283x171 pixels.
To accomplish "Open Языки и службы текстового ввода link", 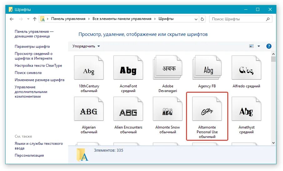I will click(39, 146).
